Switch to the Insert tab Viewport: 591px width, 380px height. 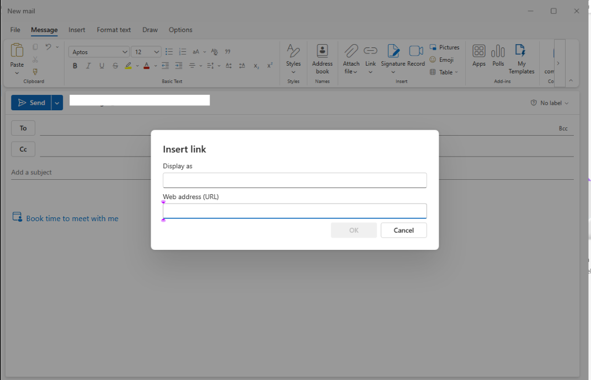click(77, 30)
